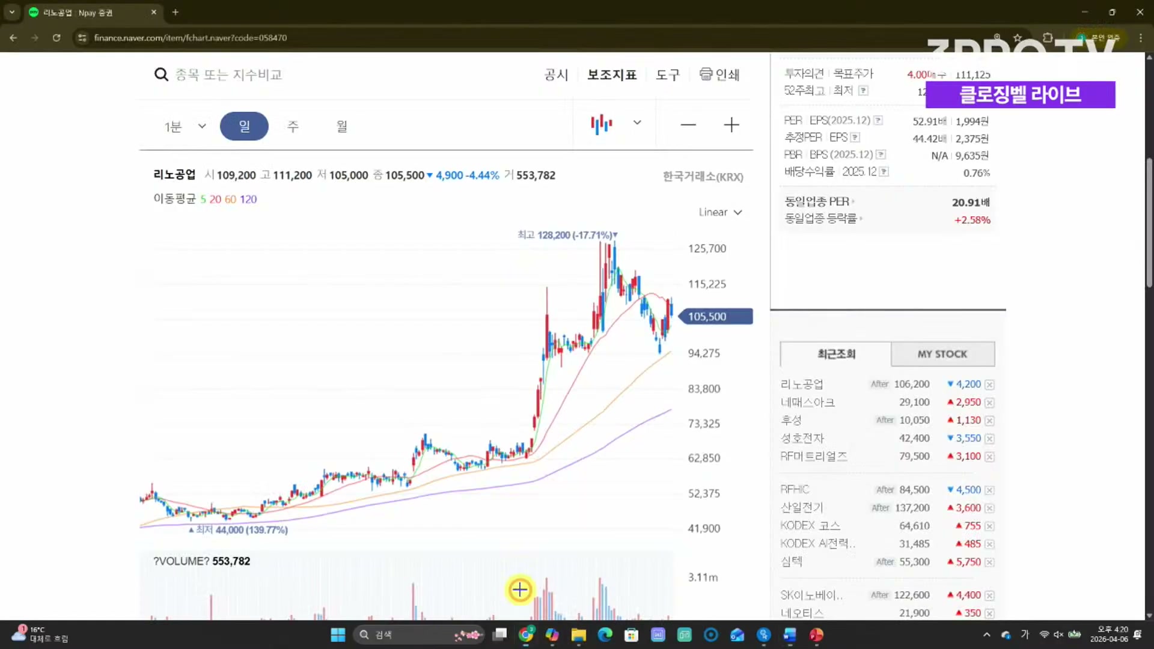This screenshot has height=649, width=1154.
Task: Zoom in chart with plus icon
Action: (731, 125)
